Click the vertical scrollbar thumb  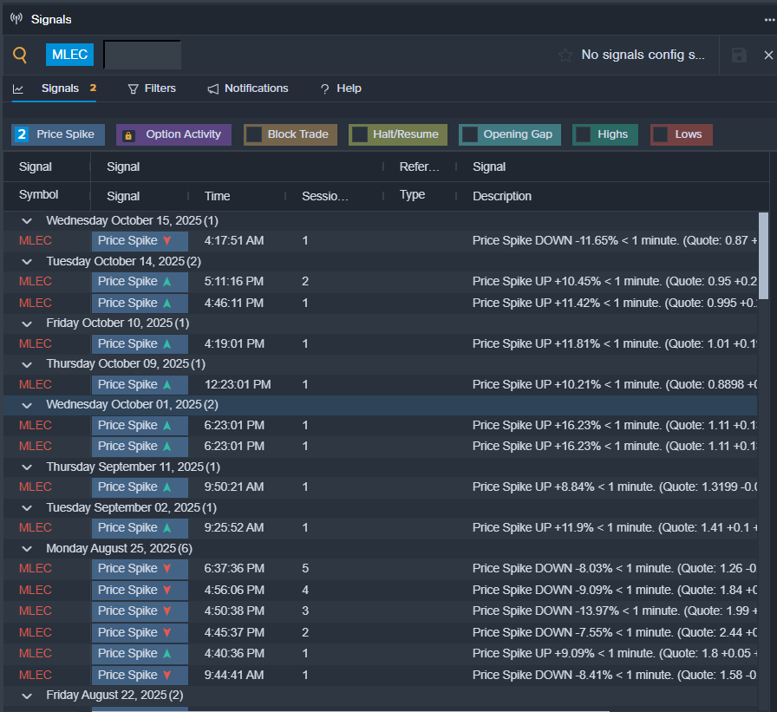click(x=763, y=256)
